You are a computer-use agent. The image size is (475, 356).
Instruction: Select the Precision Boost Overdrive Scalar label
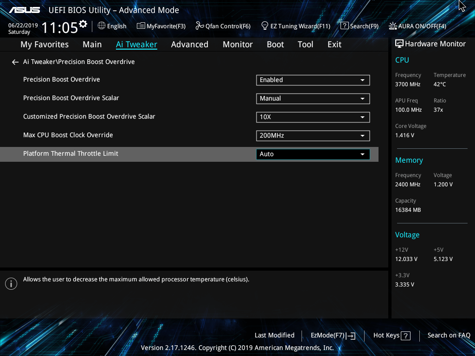(x=71, y=98)
